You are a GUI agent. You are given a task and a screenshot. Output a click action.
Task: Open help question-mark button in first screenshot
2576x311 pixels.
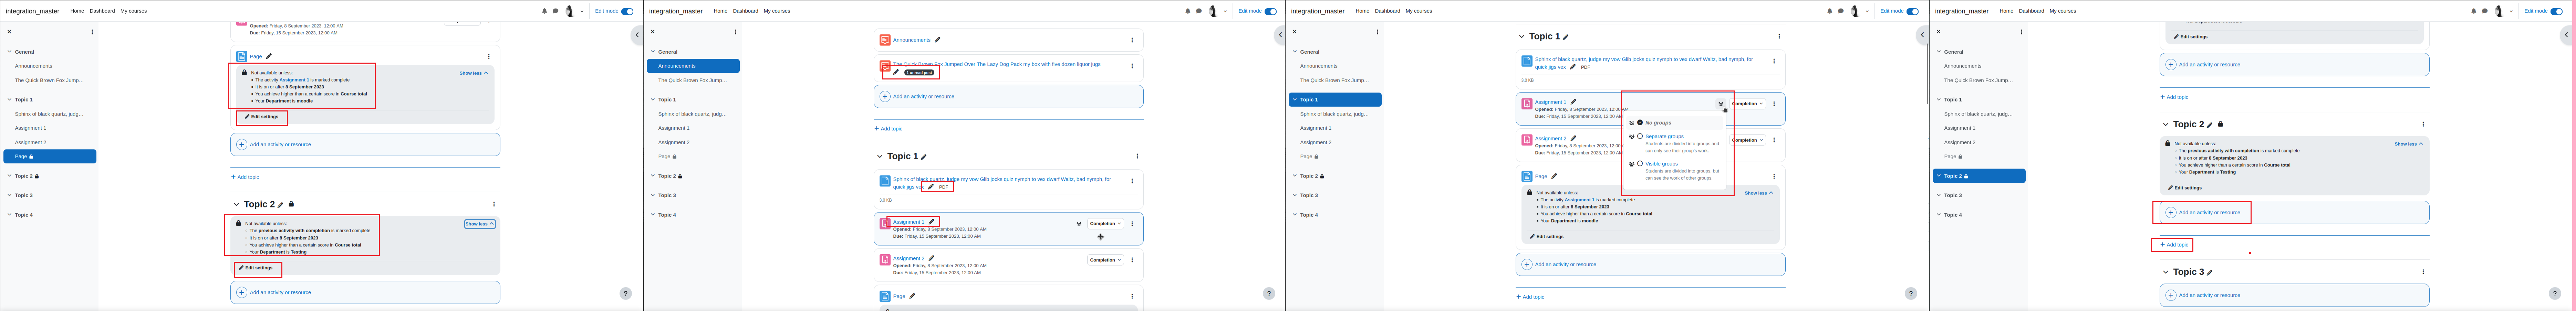[x=626, y=294]
